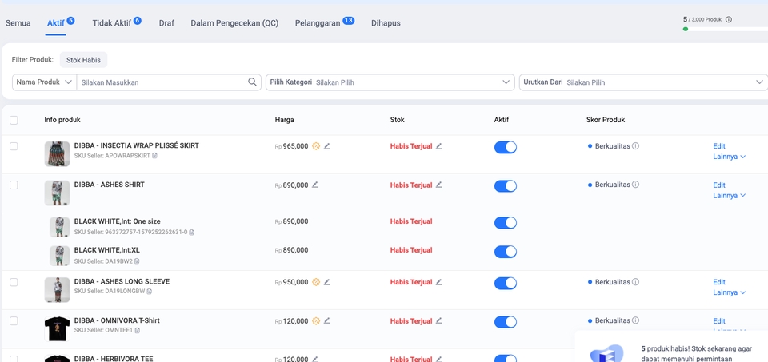Show Berkualitas info for ASHES SHIRT
768x362 pixels.
point(635,185)
